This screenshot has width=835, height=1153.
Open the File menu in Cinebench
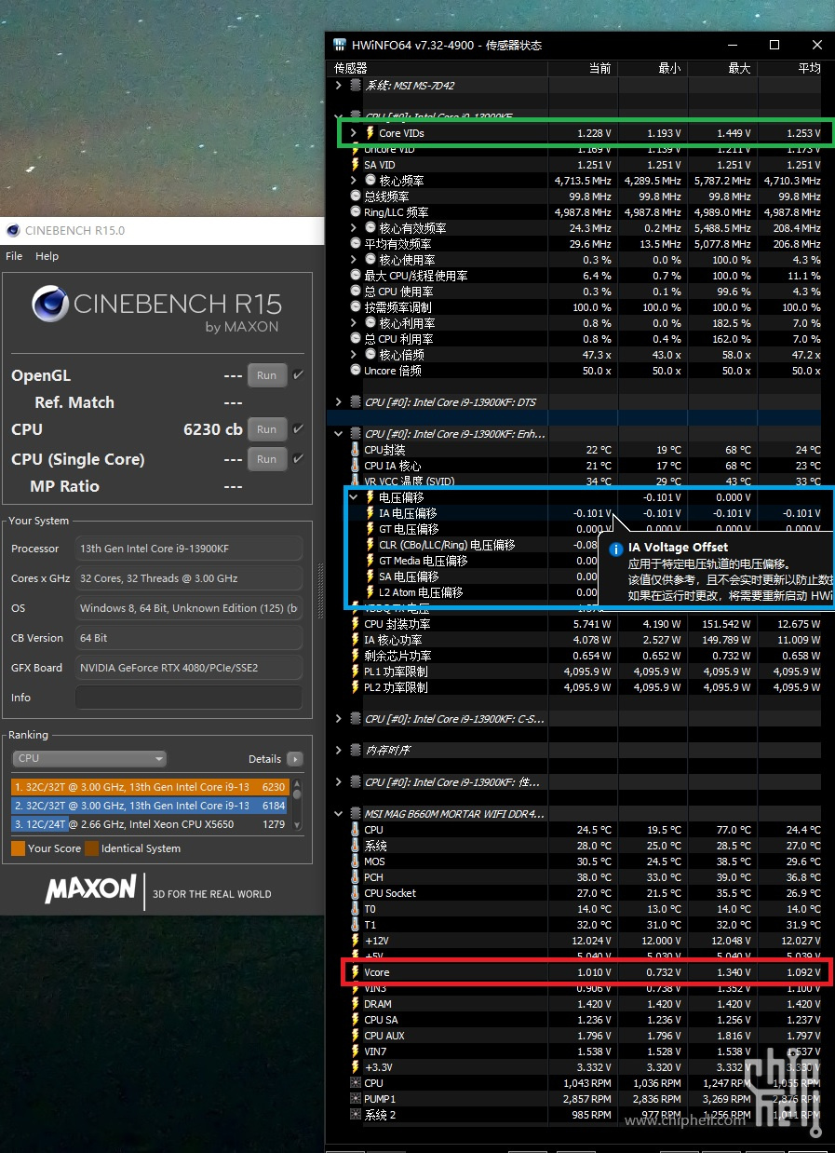coord(14,256)
